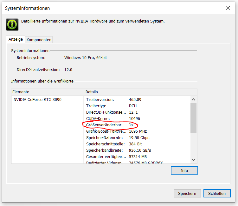Select the Treibertyp DCH row

point(137,106)
